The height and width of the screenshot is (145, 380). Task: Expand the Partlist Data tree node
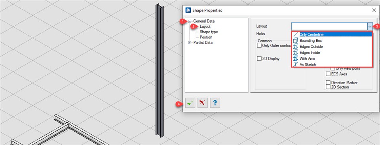click(x=190, y=43)
